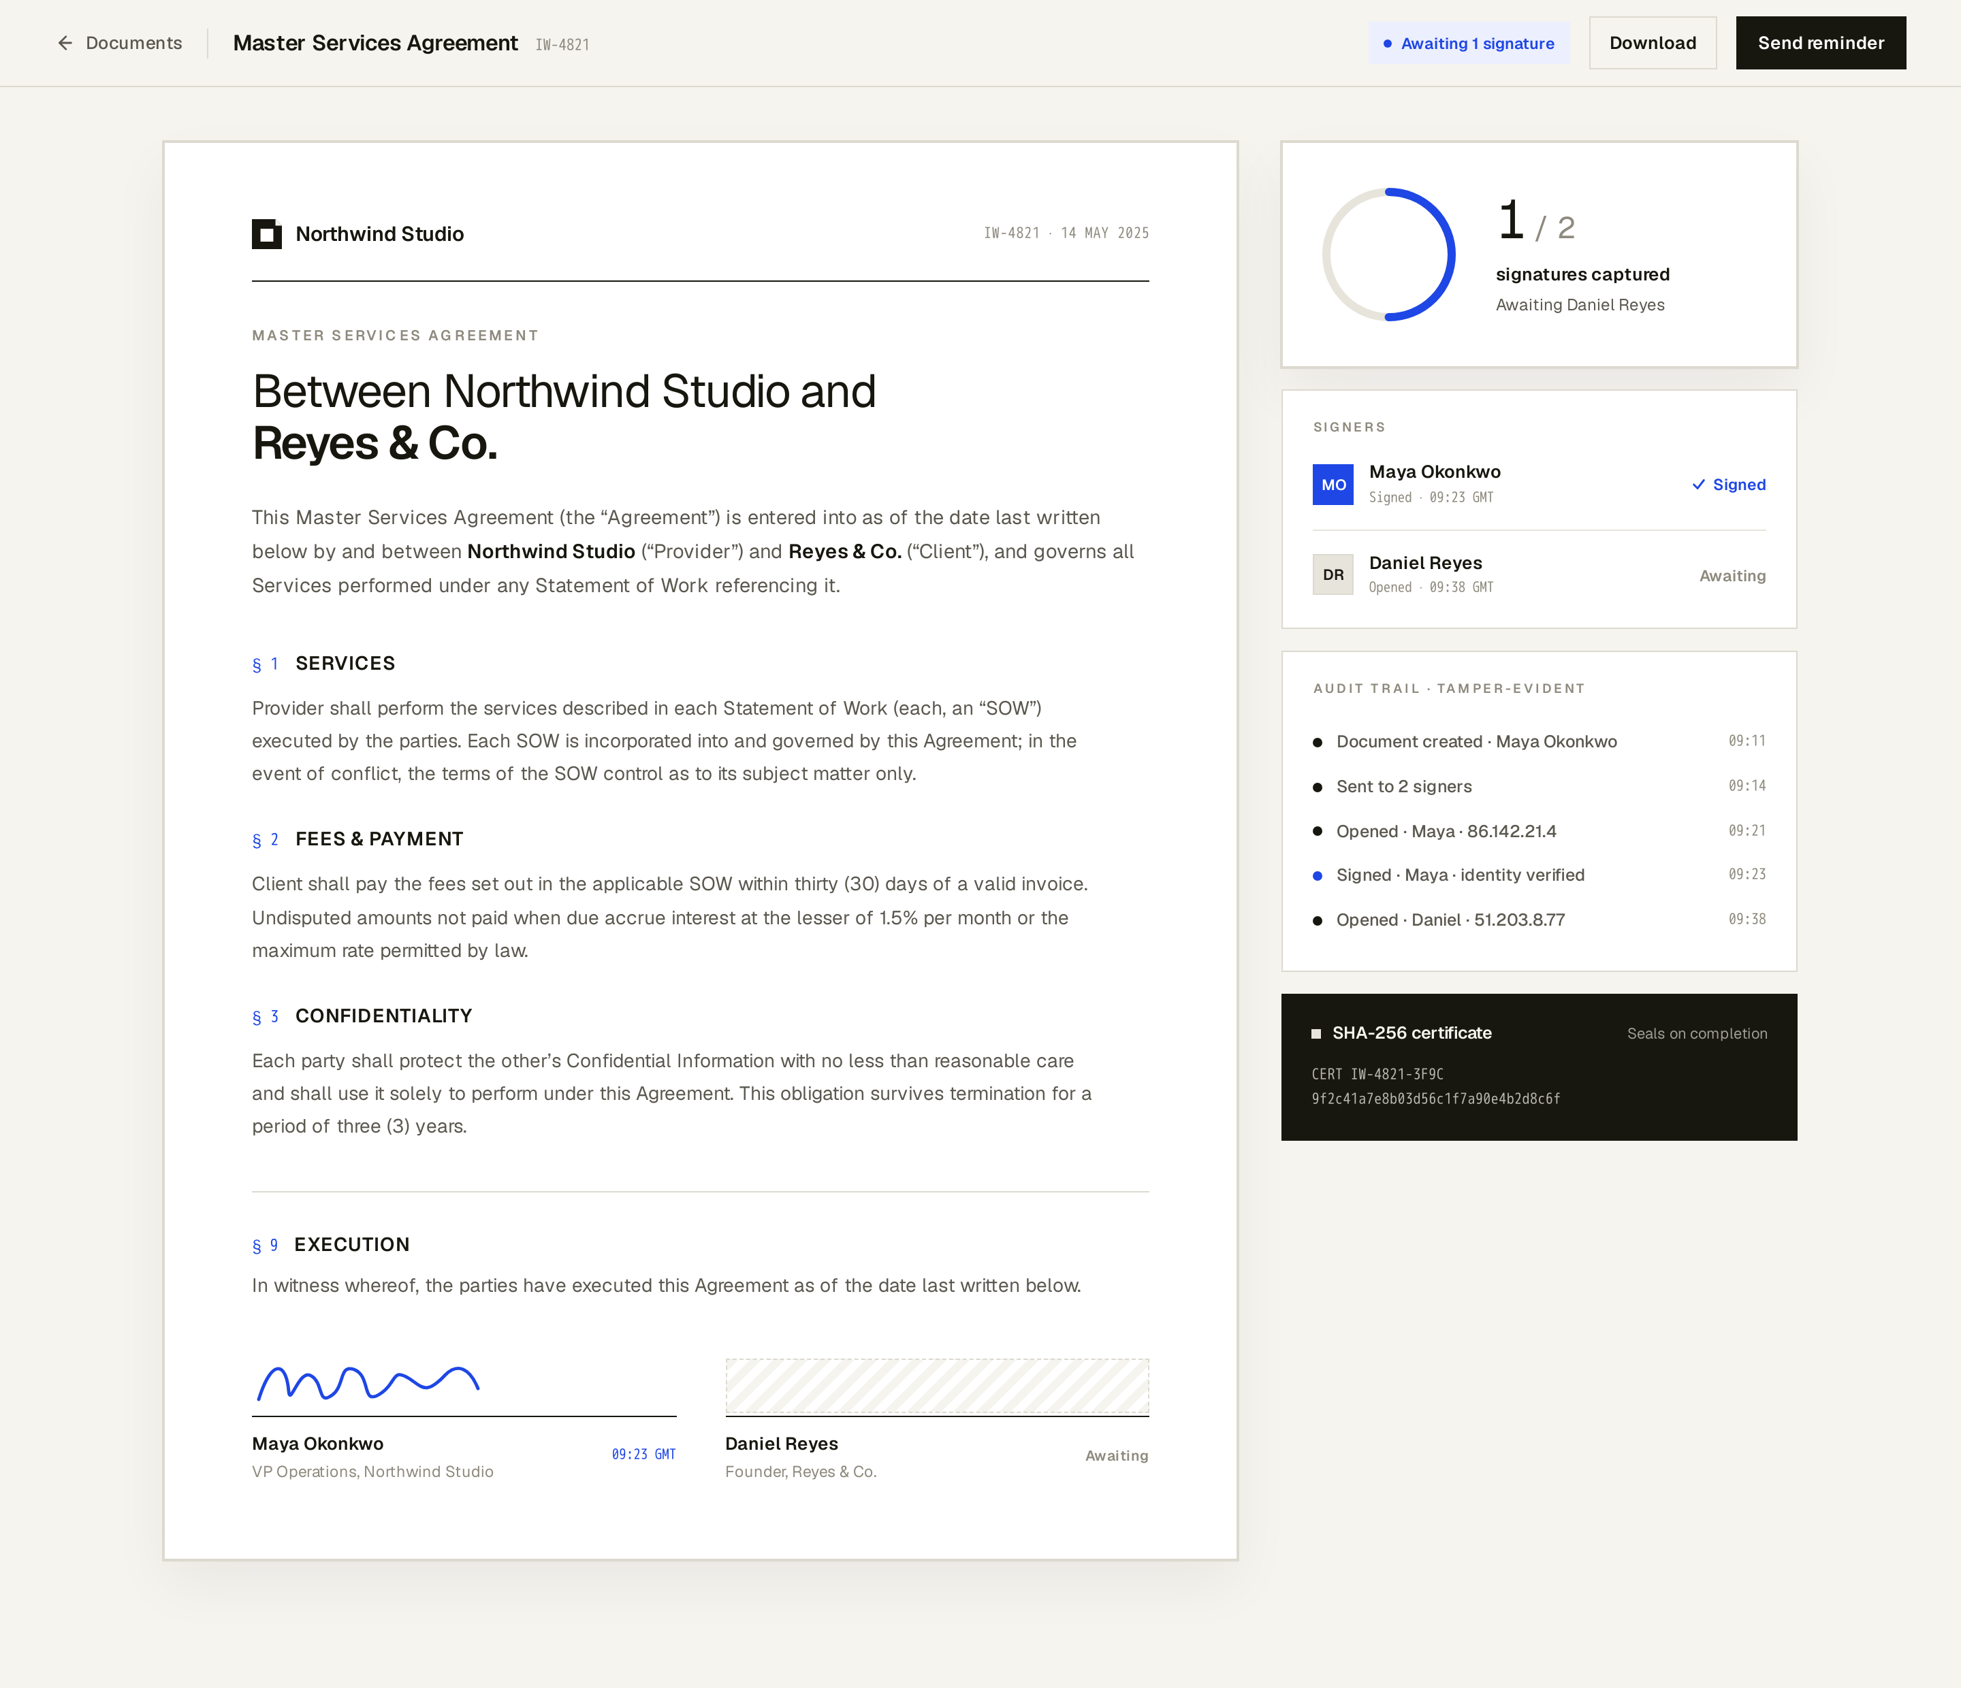Screen dimensions: 1961x1688
Task: Click the Download button
Action: point(1653,43)
